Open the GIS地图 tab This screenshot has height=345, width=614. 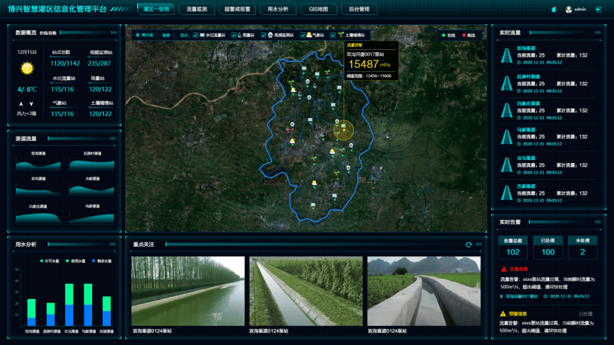click(319, 9)
